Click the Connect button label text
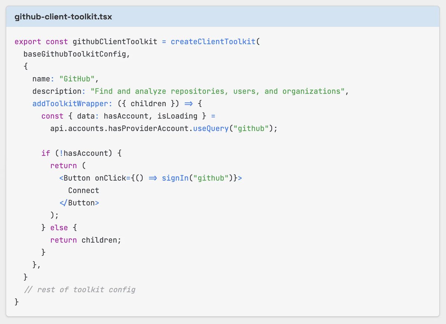 pyautogui.click(x=84, y=190)
